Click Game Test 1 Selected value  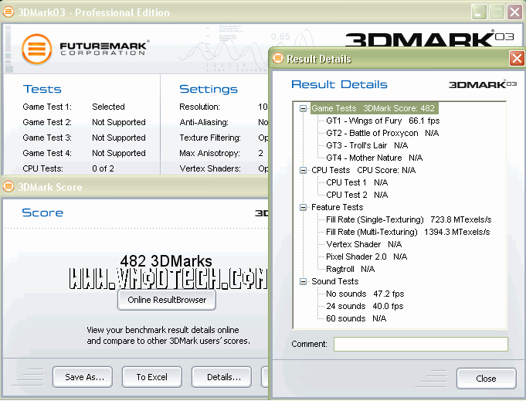coord(108,107)
